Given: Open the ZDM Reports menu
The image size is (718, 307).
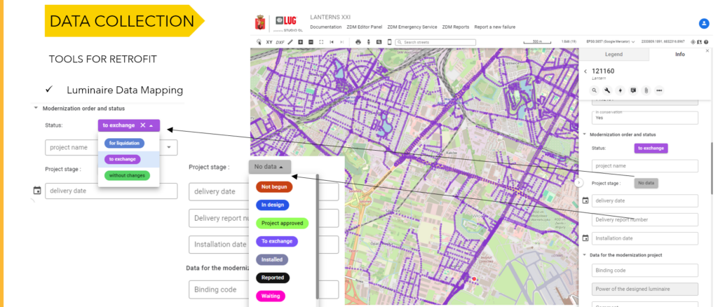Looking at the screenshot, I should 455,27.
